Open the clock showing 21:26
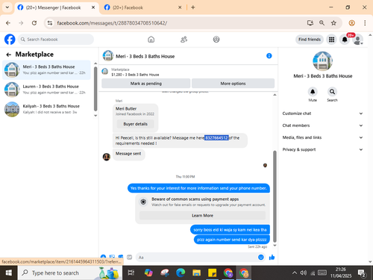 341,273
